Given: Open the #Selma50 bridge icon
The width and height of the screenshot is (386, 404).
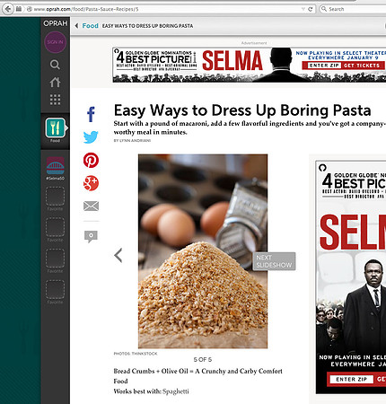Looking at the screenshot, I should tap(55, 166).
